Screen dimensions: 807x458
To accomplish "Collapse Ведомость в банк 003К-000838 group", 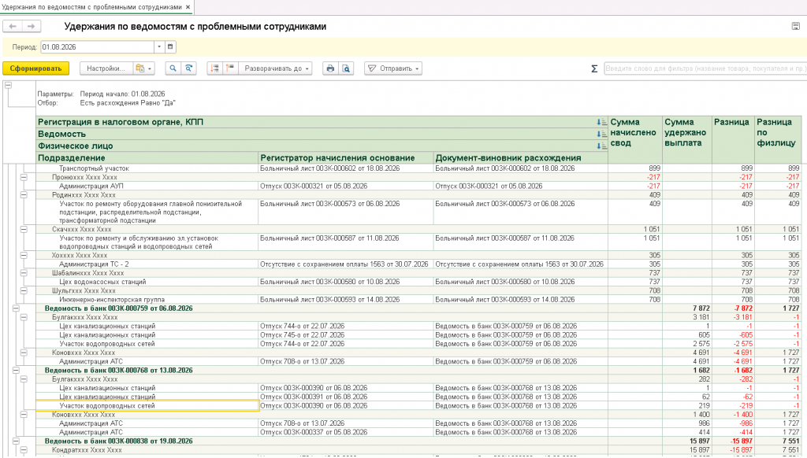I will (16, 441).
